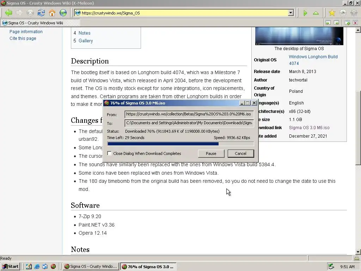
Task: Click the previous tab icon
Action: tap(328, 23)
